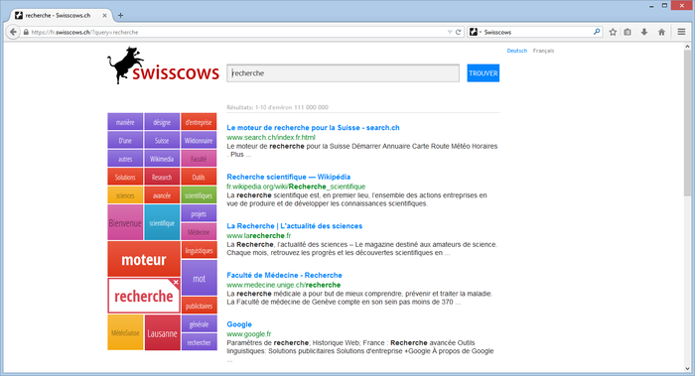Viewport: 695px width, 376px height.
Task: Open the Google result title
Action: [x=239, y=324]
